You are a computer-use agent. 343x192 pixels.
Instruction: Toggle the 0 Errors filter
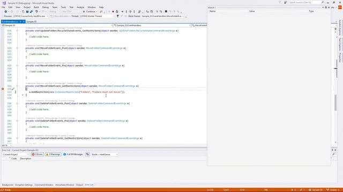click(37, 154)
